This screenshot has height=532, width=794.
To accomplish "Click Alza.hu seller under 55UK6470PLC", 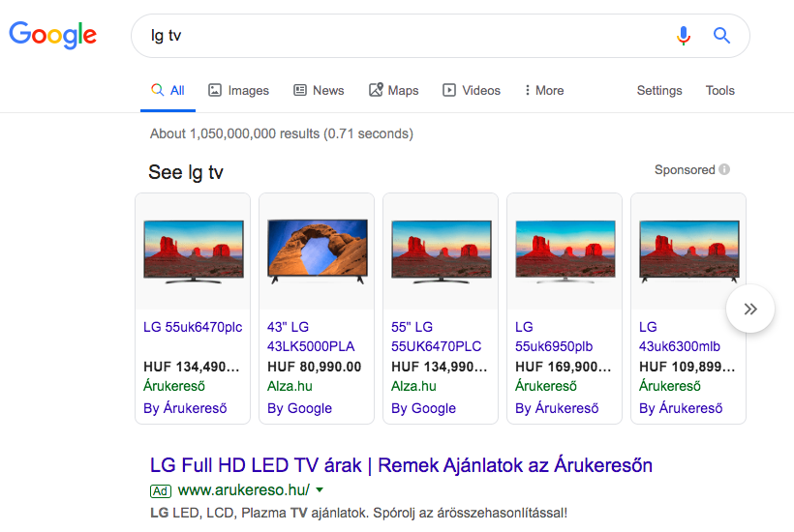I will click(413, 386).
